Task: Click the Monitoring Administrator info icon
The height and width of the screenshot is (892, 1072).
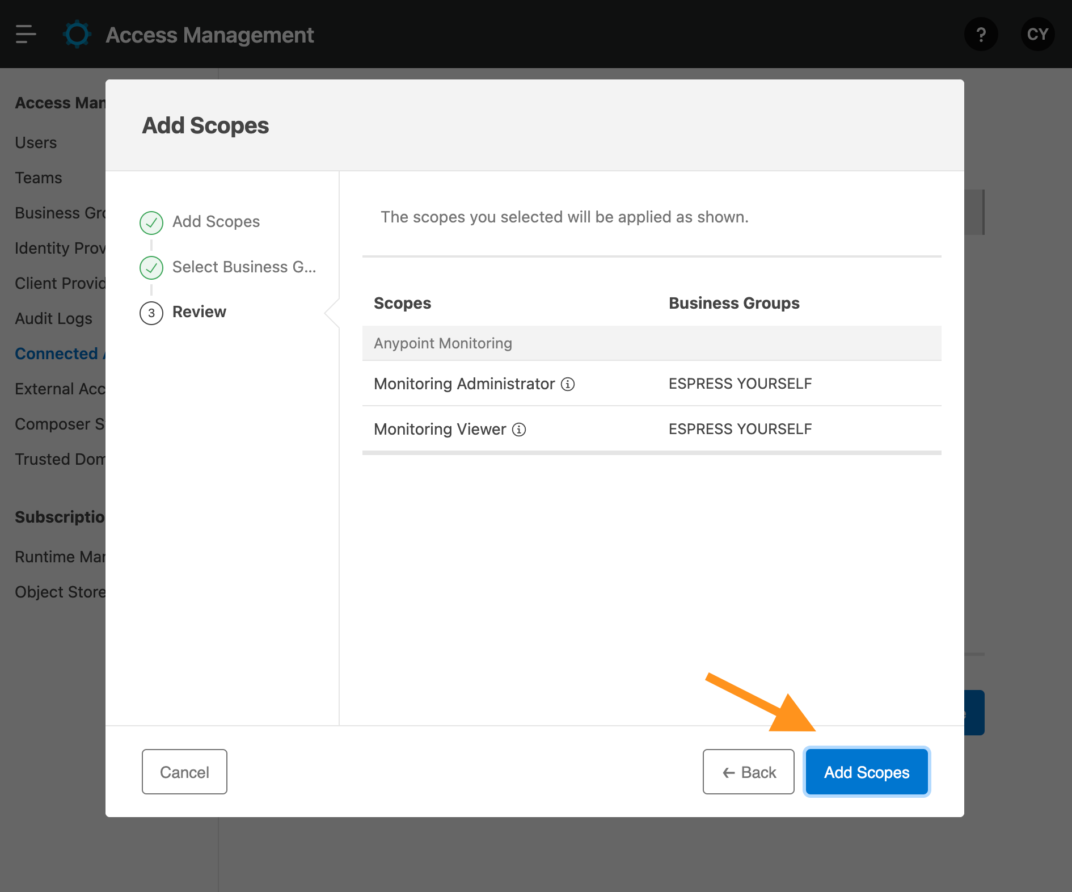Action: click(568, 384)
